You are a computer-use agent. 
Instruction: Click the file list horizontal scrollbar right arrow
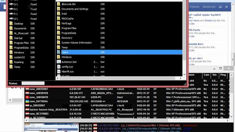coord(180,78)
